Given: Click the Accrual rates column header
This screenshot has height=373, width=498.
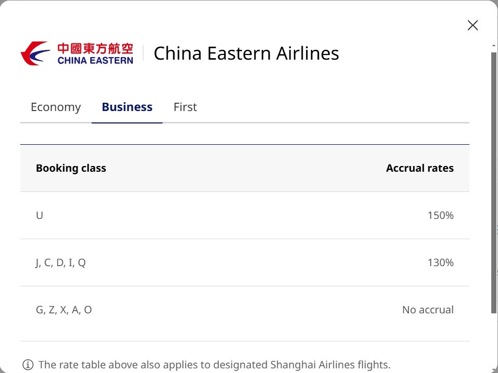Looking at the screenshot, I should tap(420, 168).
